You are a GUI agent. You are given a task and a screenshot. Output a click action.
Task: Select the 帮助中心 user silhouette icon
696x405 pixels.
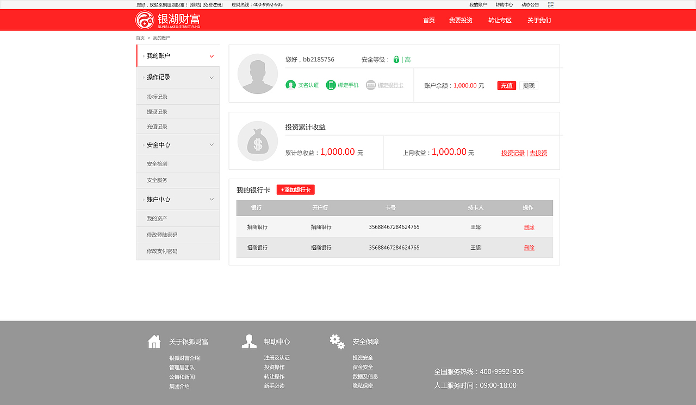(249, 341)
